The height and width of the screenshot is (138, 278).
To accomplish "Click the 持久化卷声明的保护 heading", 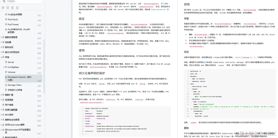I will tap(92, 73).
